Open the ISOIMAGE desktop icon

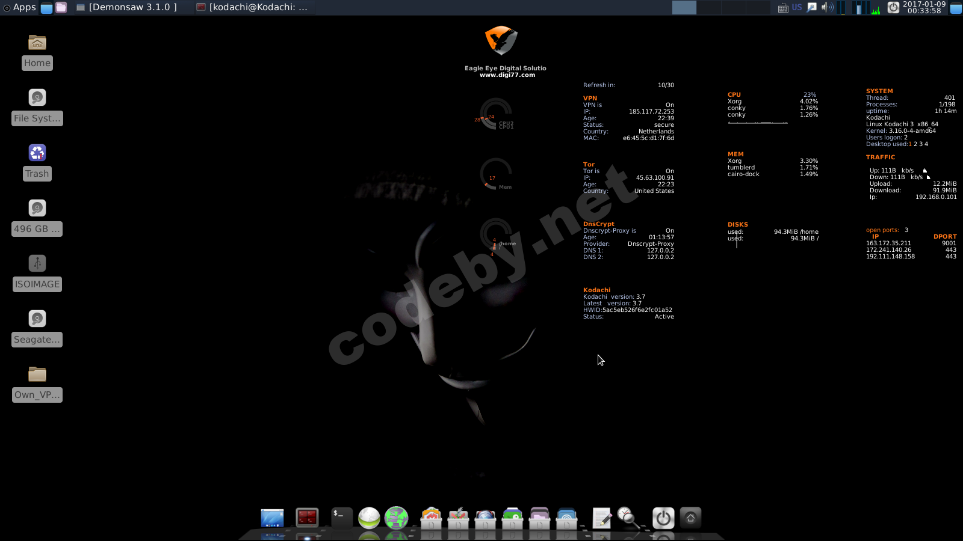click(37, 263)
